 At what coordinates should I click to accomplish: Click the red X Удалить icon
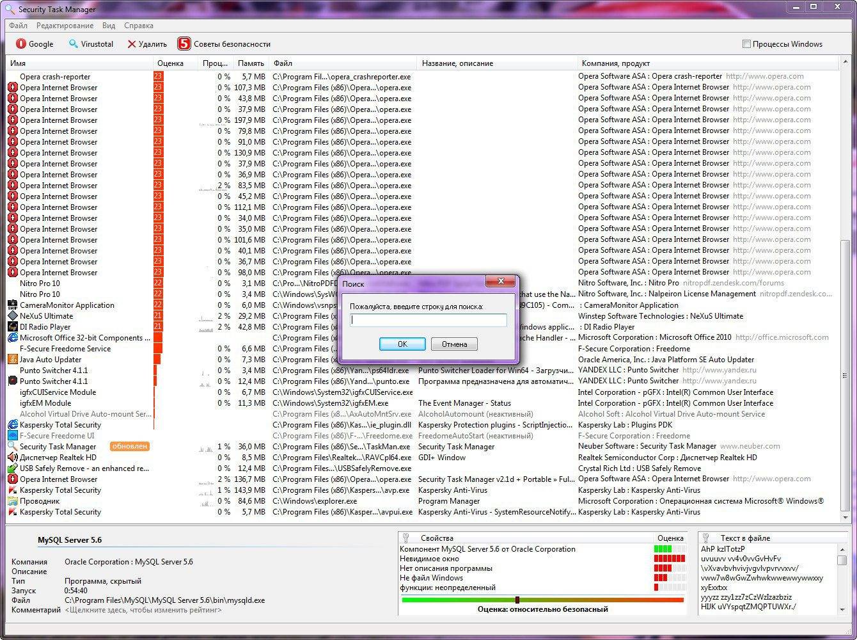[132, 44]
